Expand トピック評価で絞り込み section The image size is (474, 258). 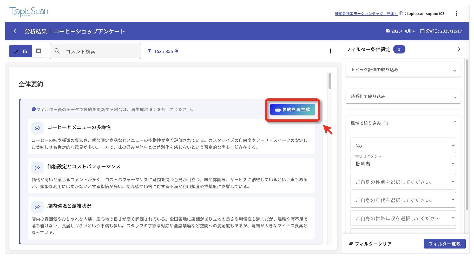403,70
